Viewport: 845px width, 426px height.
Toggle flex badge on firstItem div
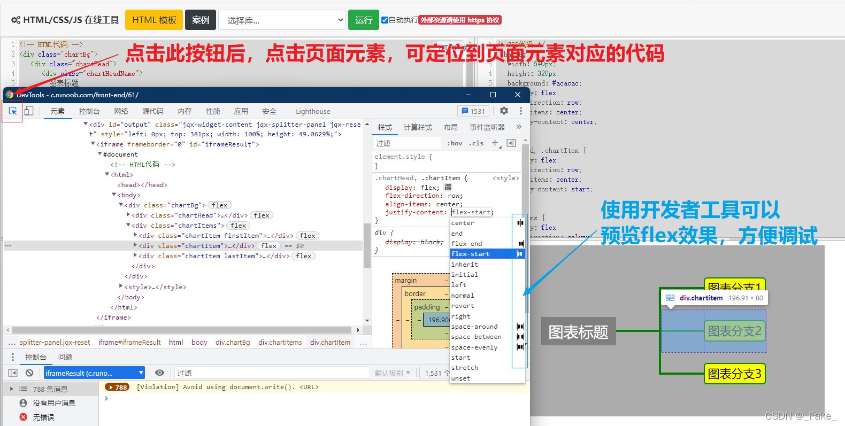point(308,236)
